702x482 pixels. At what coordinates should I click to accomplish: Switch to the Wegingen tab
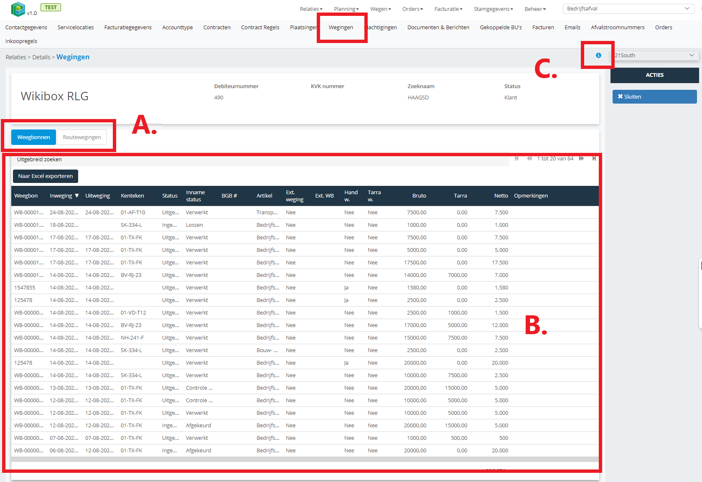(341, 27)
